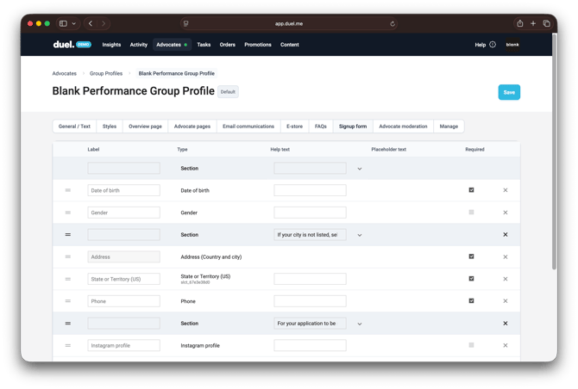
Task: Uncheck Required for Phone field
Action: [x=471, y=301]
